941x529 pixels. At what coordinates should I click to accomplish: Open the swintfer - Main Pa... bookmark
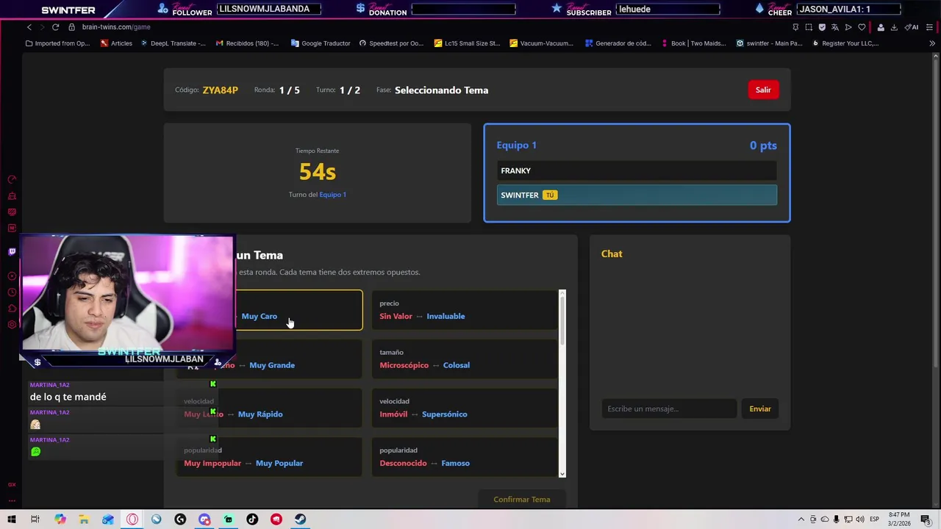pyautogui.click(x=770, y=43)
